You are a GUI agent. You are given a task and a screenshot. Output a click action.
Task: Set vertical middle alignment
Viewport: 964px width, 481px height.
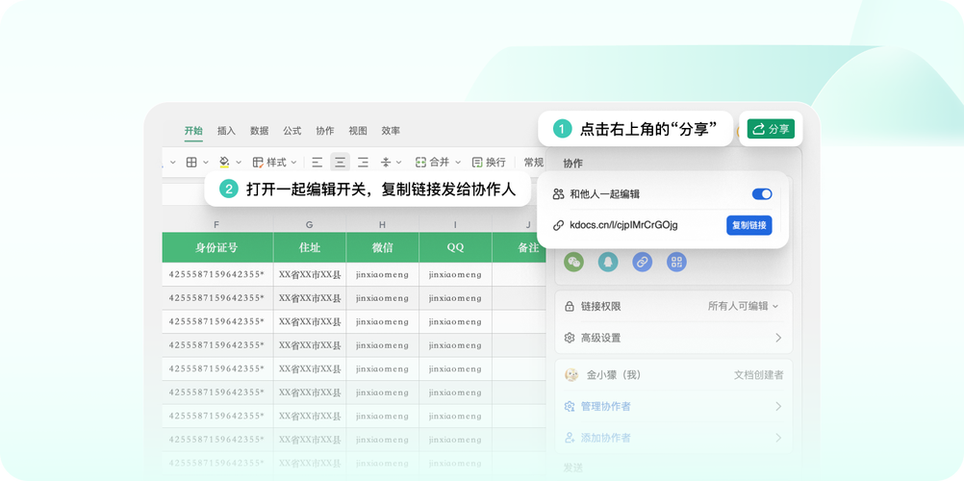click(386, 163)
